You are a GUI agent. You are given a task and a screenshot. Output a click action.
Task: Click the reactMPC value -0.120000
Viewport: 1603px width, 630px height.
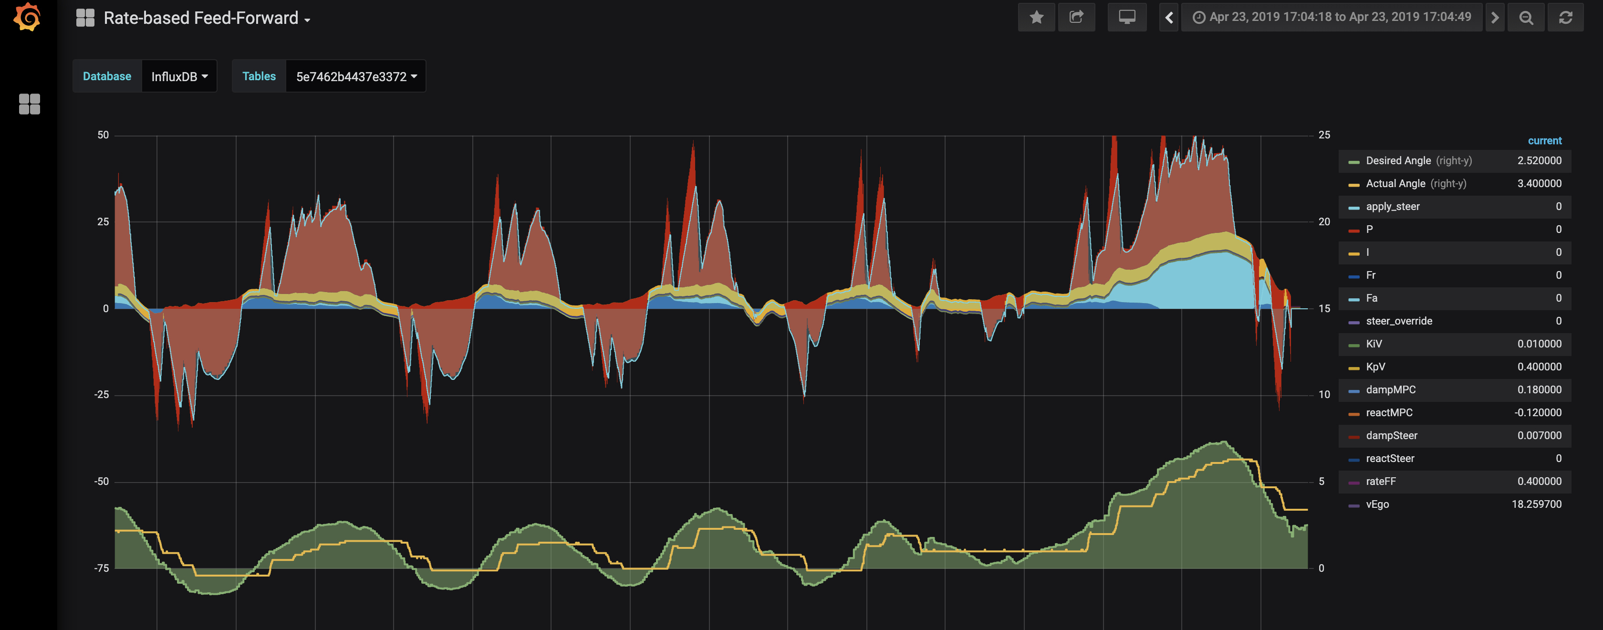[x=1538, y=413]
